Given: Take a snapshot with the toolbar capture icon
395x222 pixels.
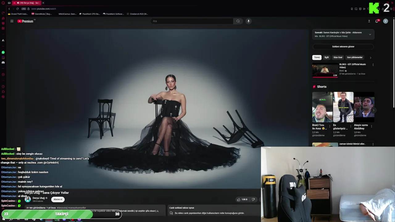Looking at the screenshot, I should tap(356, 9).
